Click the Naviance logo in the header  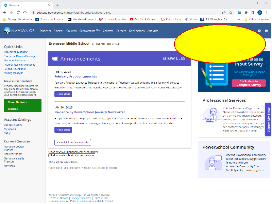click(x=19, y=31)
